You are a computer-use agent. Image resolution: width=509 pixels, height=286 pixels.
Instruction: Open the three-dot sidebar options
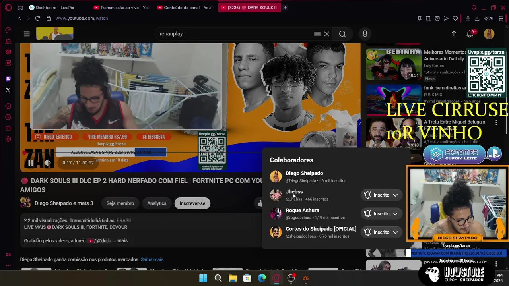point(8,265)
